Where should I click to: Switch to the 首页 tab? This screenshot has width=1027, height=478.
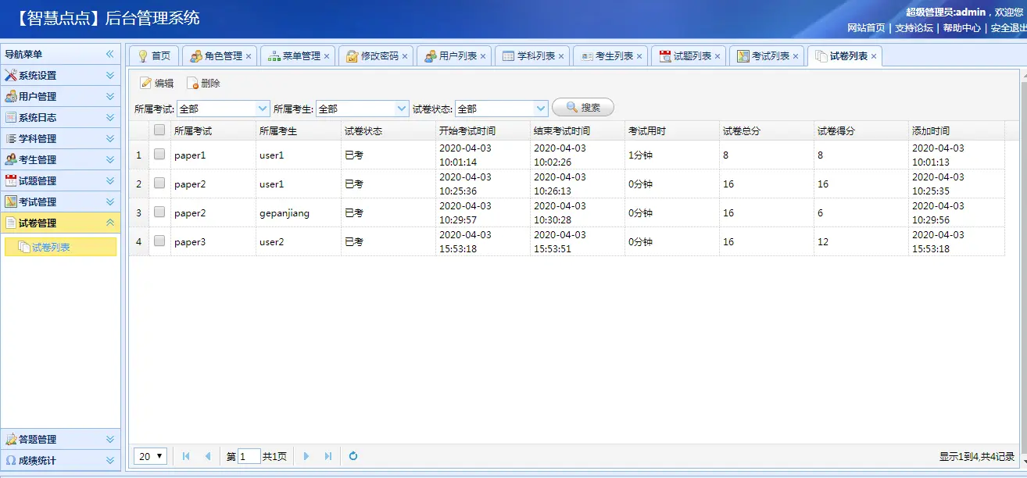pyautogui.click(x=154, y=56)
